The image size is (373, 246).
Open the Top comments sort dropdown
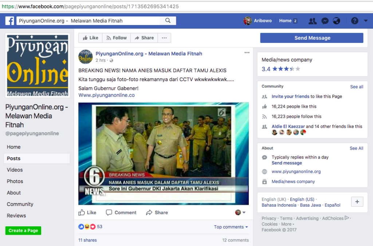point(231,227)
